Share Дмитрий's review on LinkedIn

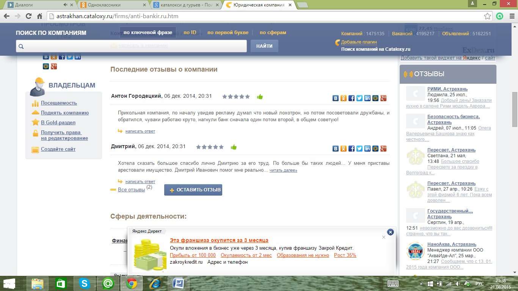point(367,149)
